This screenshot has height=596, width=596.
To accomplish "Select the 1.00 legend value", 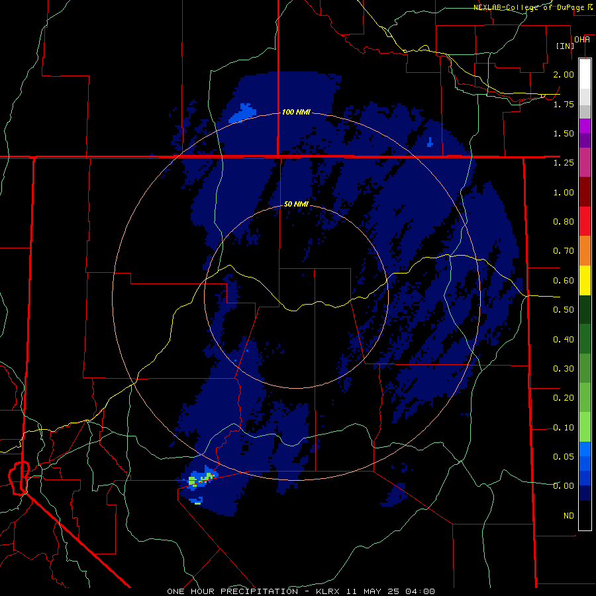I will (564, 192).
